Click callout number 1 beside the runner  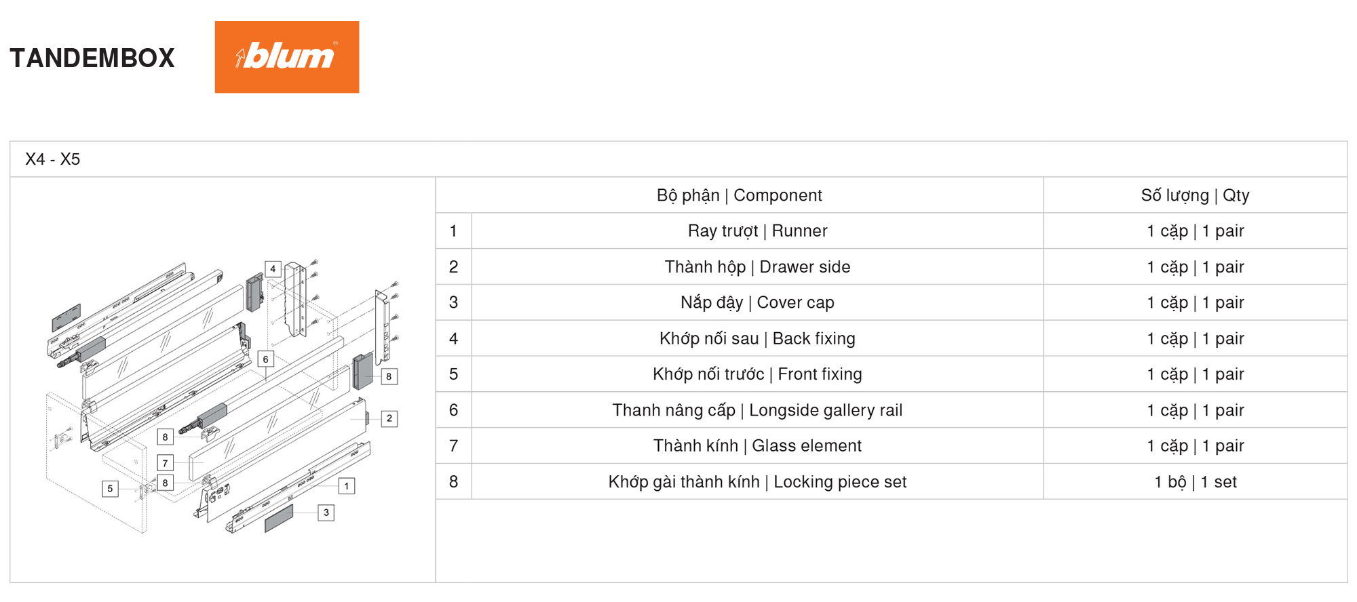[347, 486]
